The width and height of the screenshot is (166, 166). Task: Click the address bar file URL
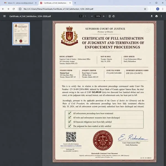(x=58, y=9)
